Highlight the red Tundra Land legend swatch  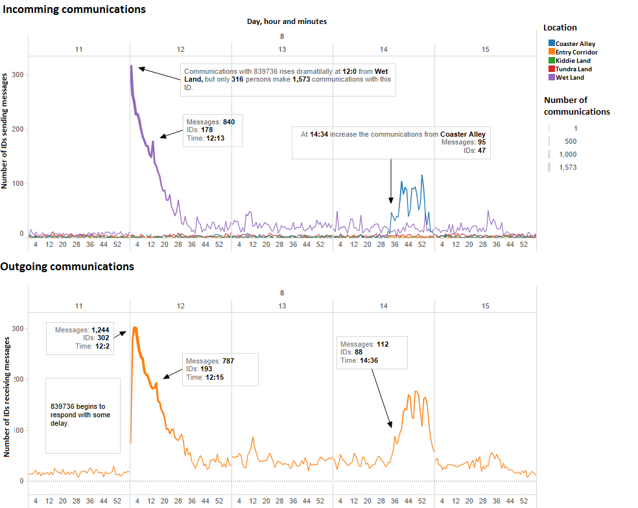551,69
